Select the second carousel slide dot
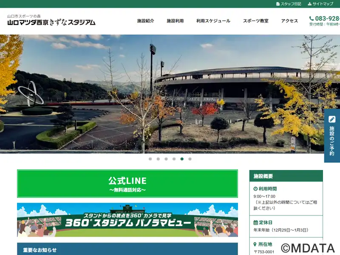Screen dimensions: 340x255 tap(158, 159)
